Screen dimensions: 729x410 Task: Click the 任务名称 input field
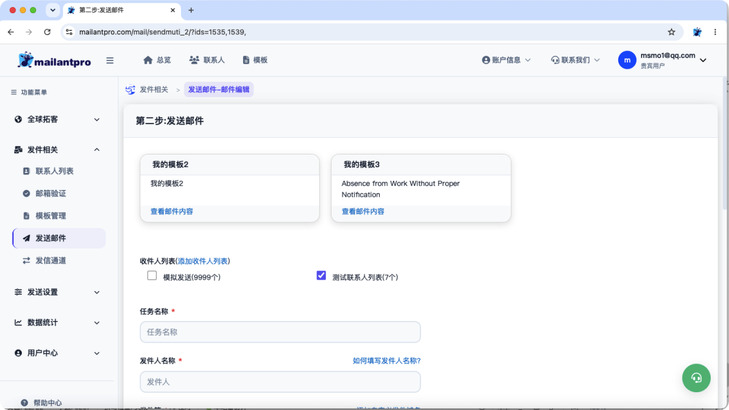click(x=280, y=332)
